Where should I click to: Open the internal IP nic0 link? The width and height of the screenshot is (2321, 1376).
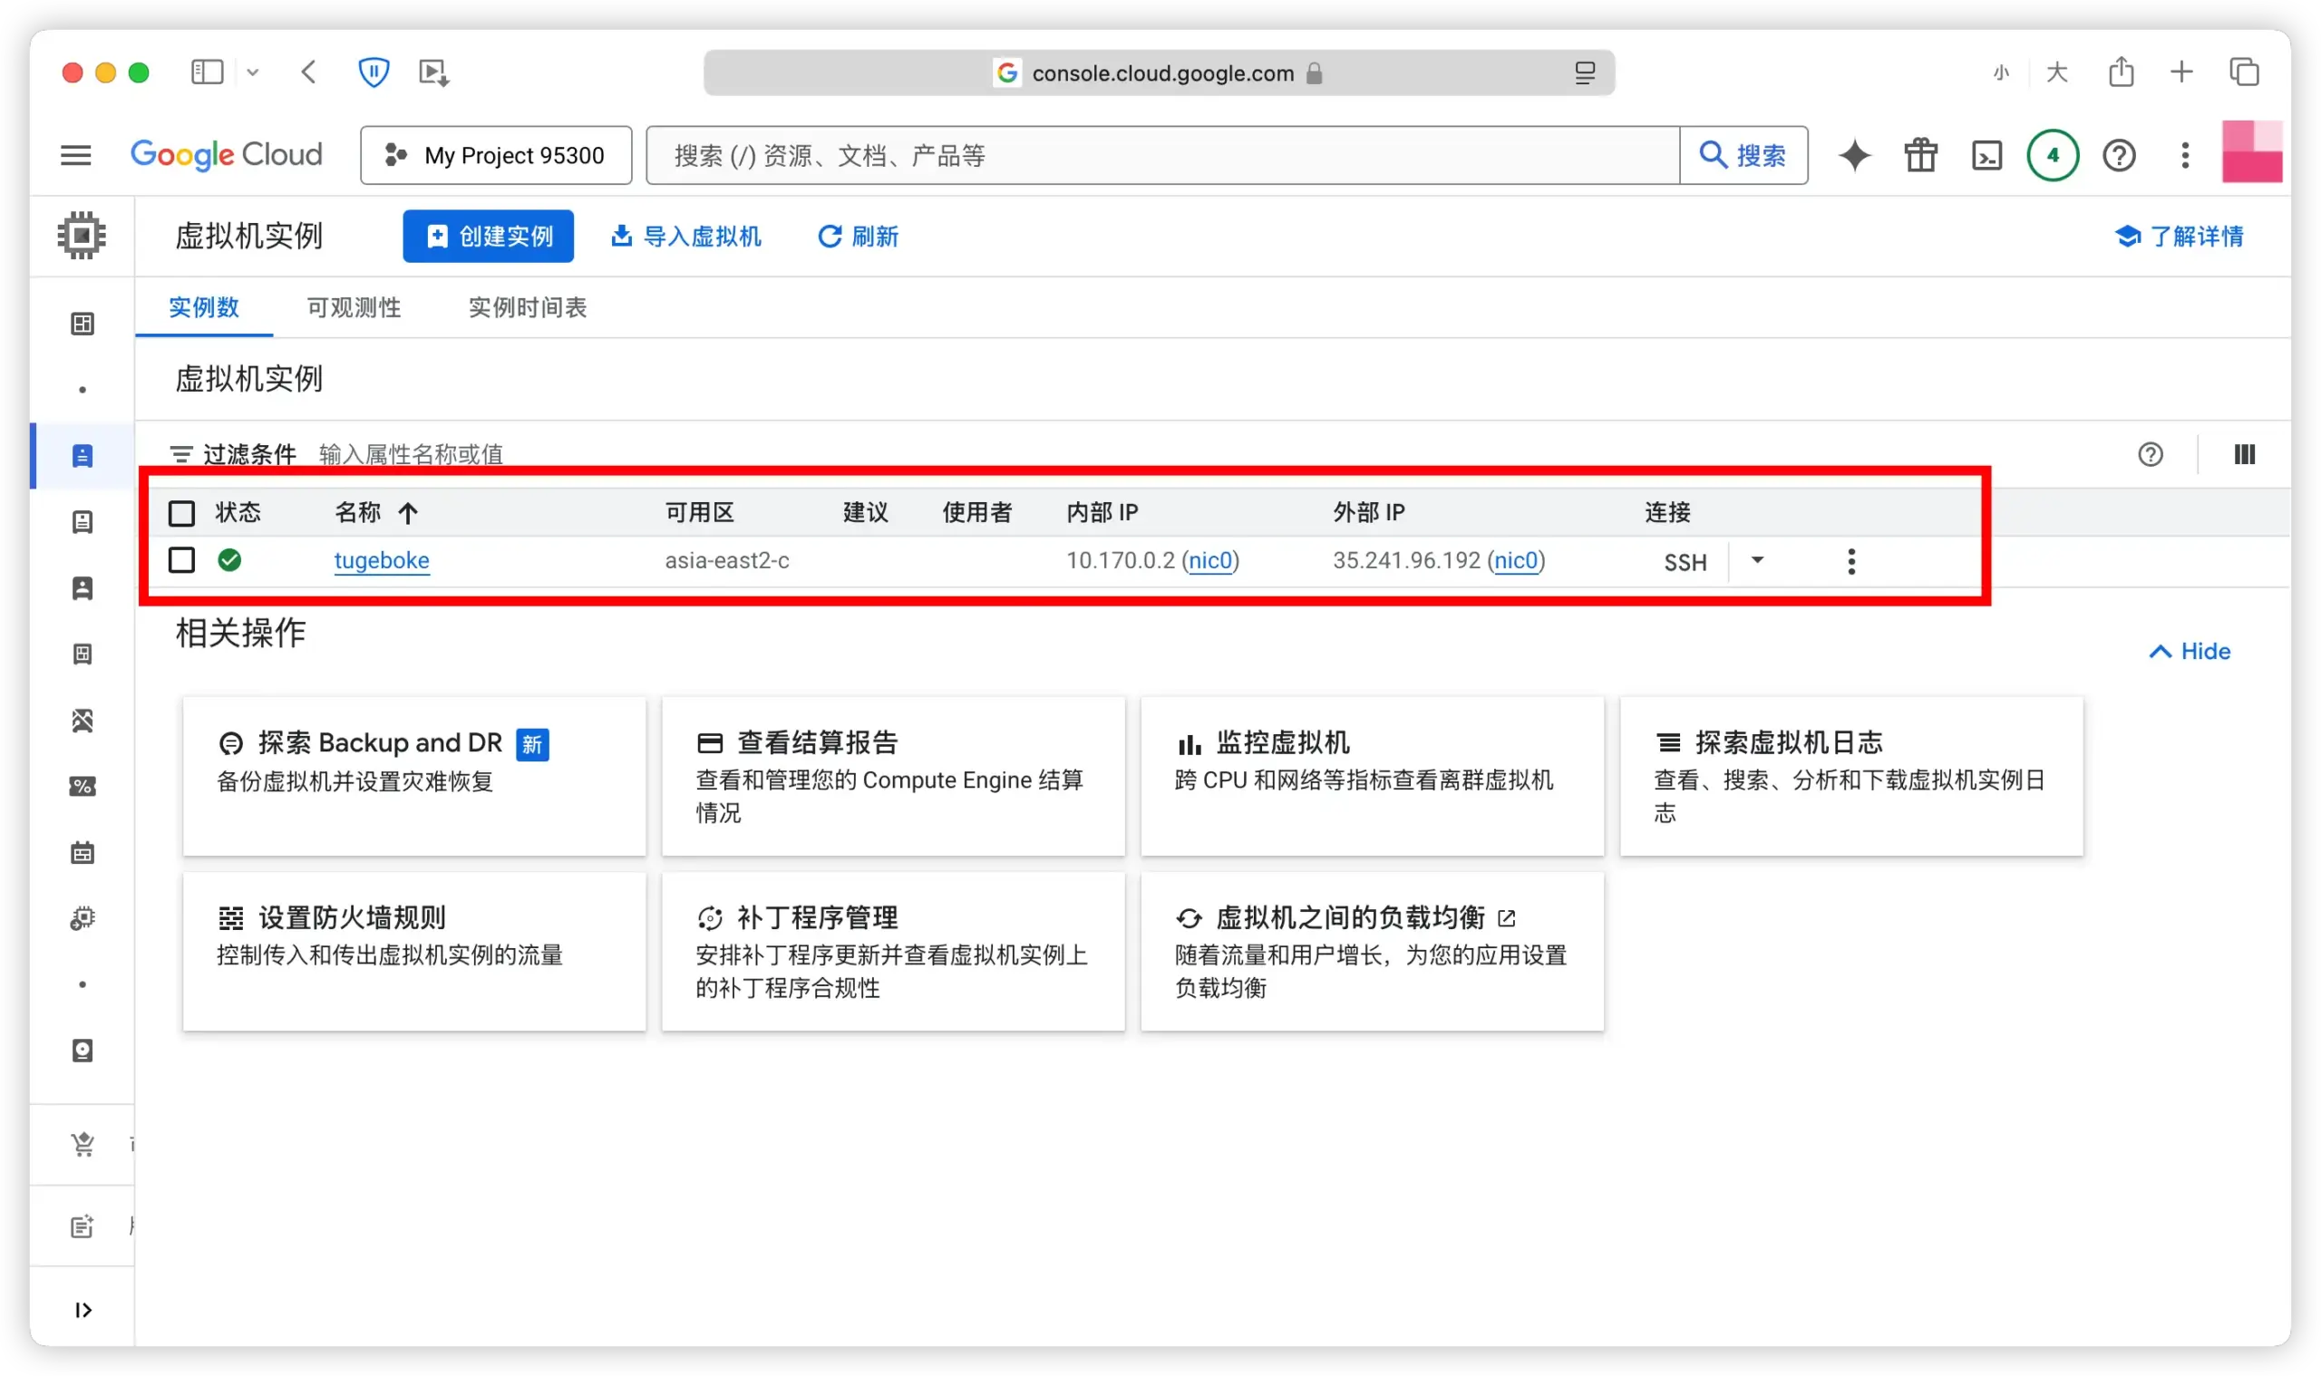click(x=1211, y=560)
